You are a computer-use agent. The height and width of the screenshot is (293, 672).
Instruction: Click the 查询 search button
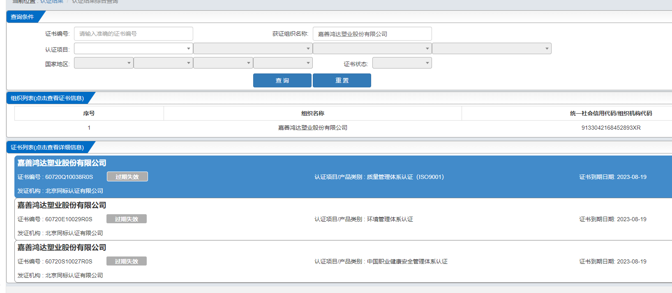(282, 80)
